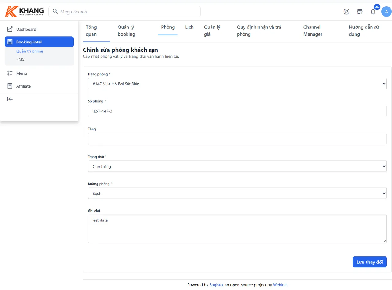Click the Affiliate sidebar icon
This screenshot has height=290, width=392.
pos(10,86)
